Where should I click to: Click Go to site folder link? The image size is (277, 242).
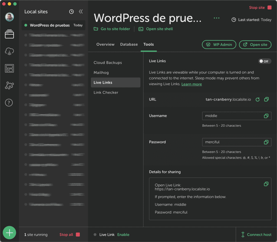point(112,29)
